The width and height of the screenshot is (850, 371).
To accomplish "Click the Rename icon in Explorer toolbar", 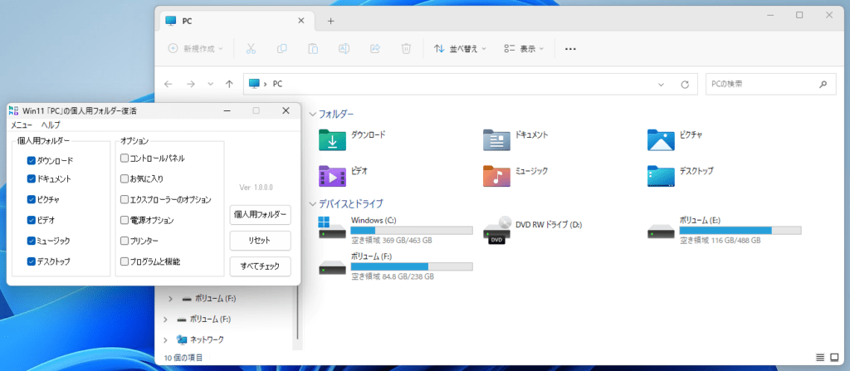I will [x=344, y=49].
